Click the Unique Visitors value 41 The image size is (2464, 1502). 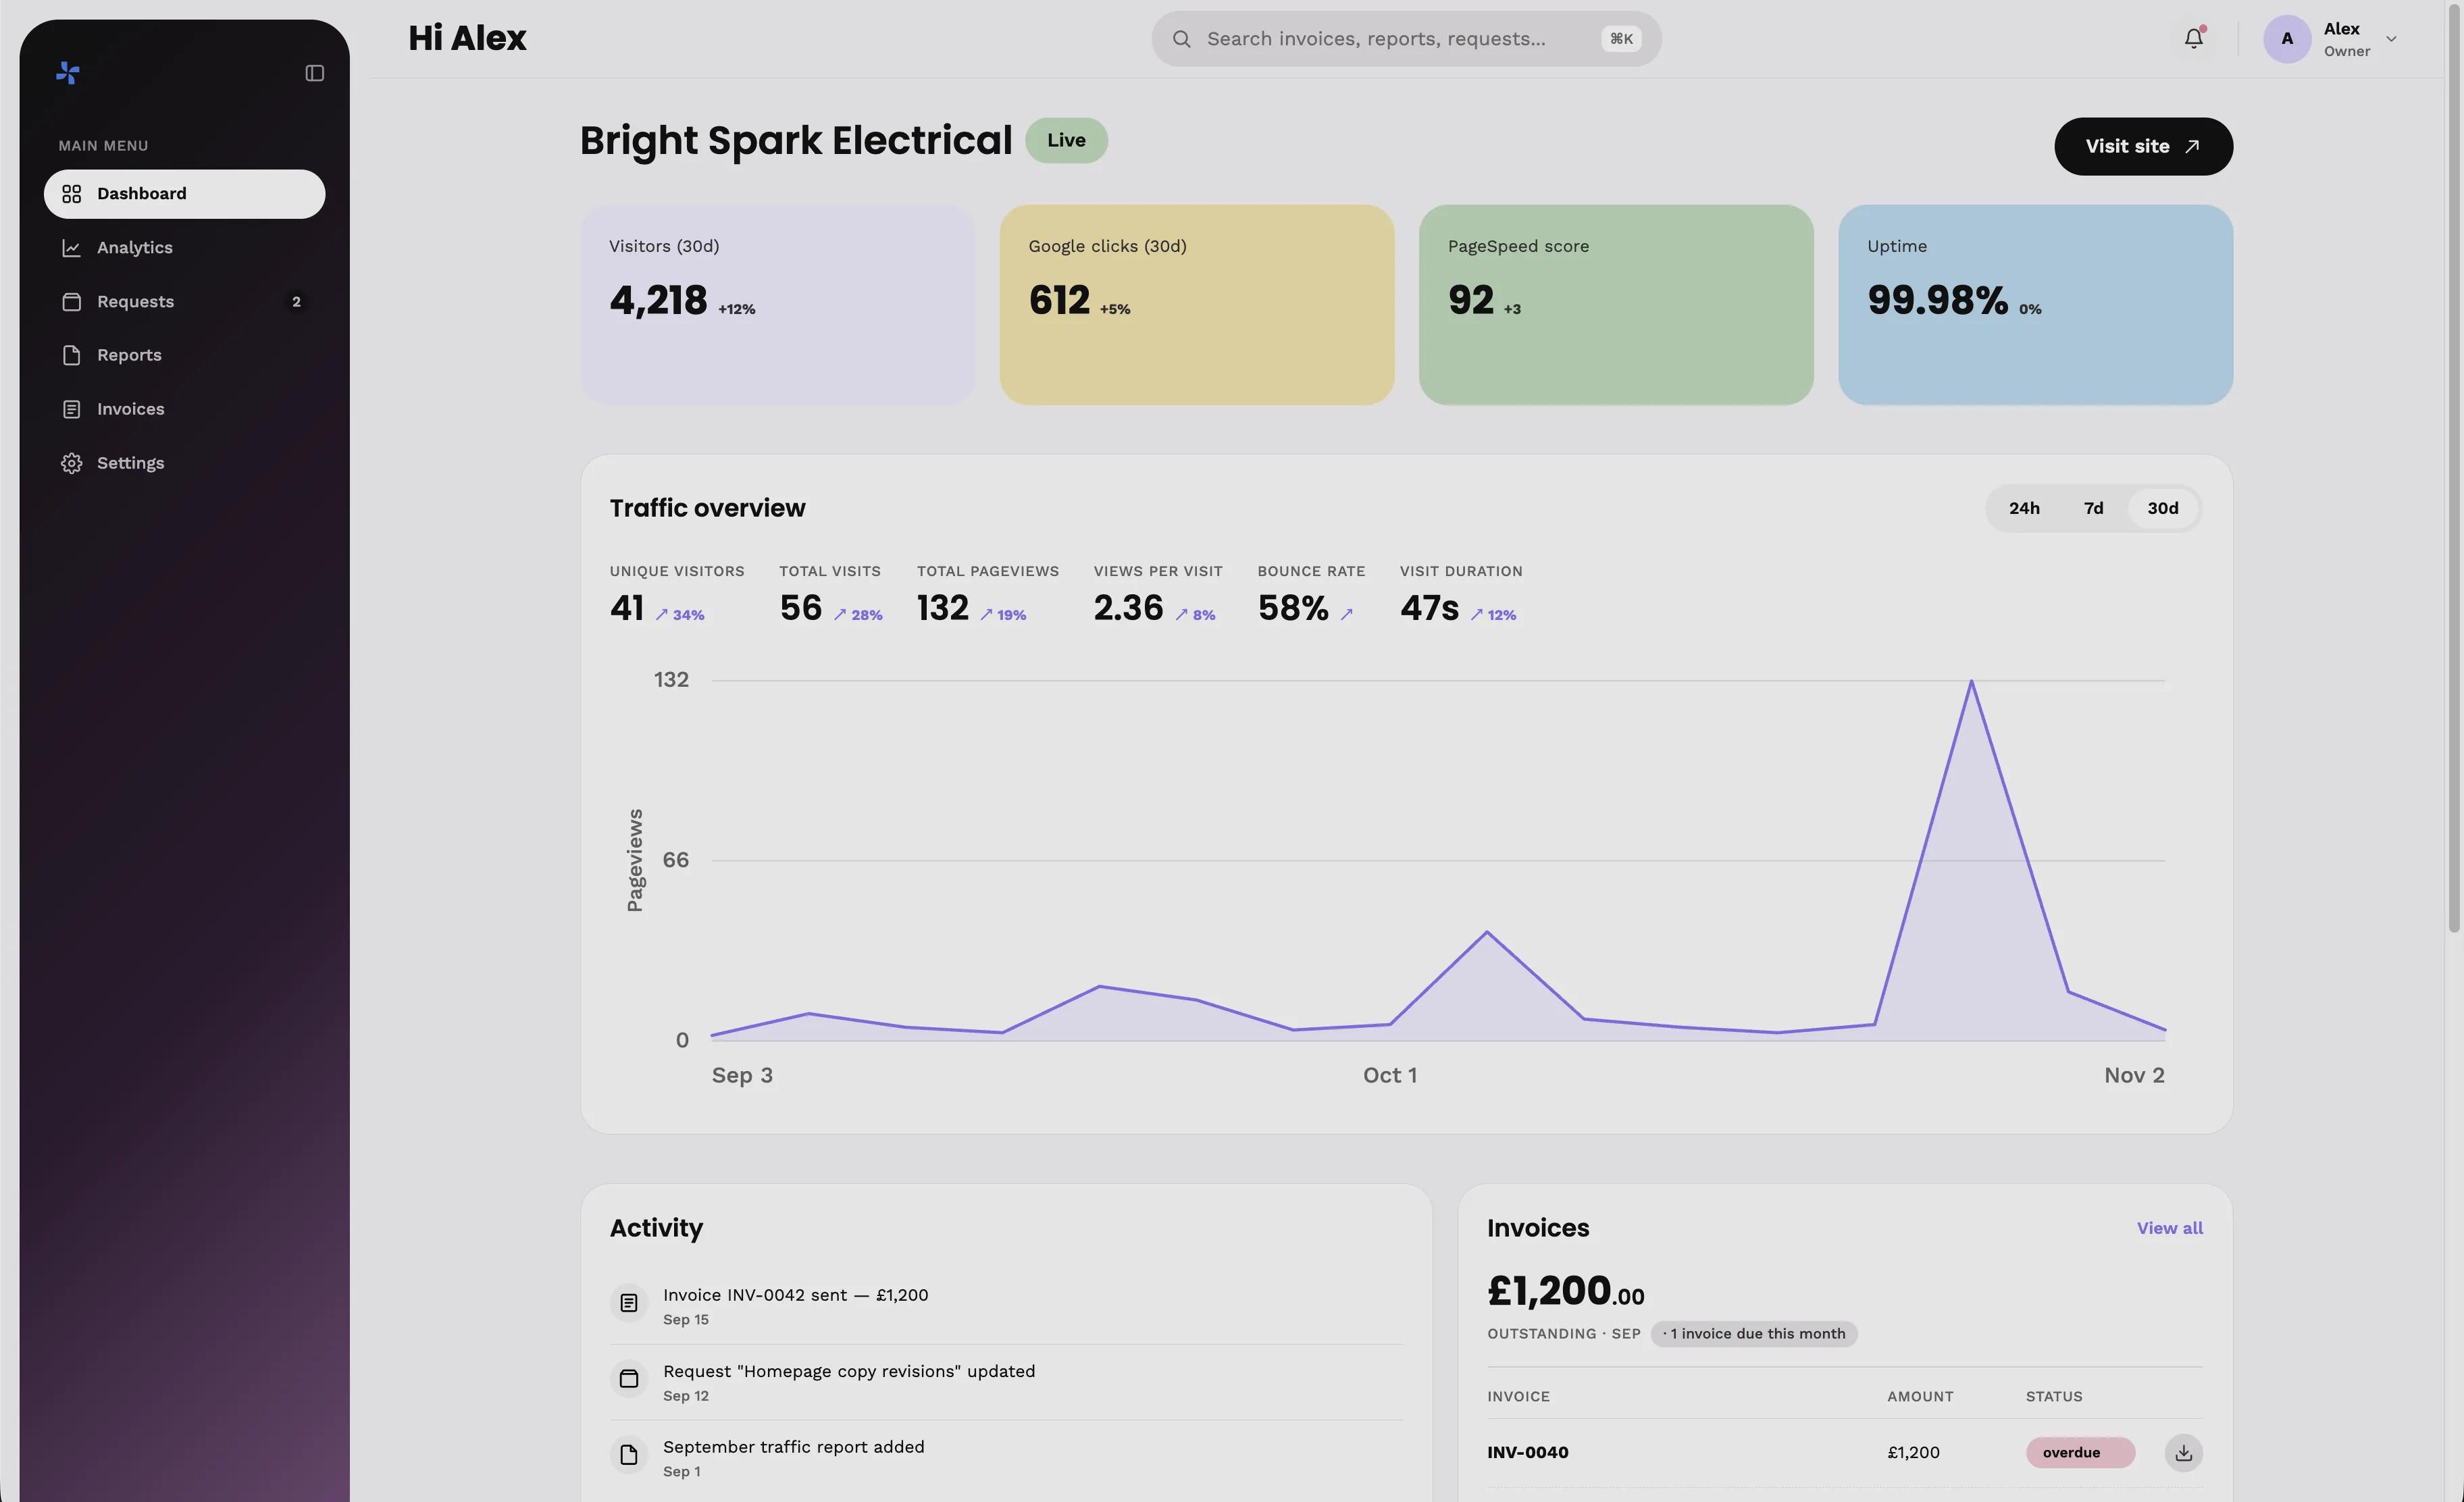pos(627,608)
